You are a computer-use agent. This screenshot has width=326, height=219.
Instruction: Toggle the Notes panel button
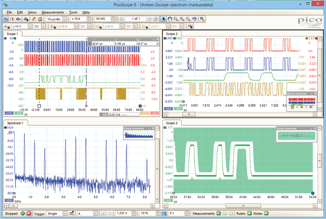[x=266, y=213]
